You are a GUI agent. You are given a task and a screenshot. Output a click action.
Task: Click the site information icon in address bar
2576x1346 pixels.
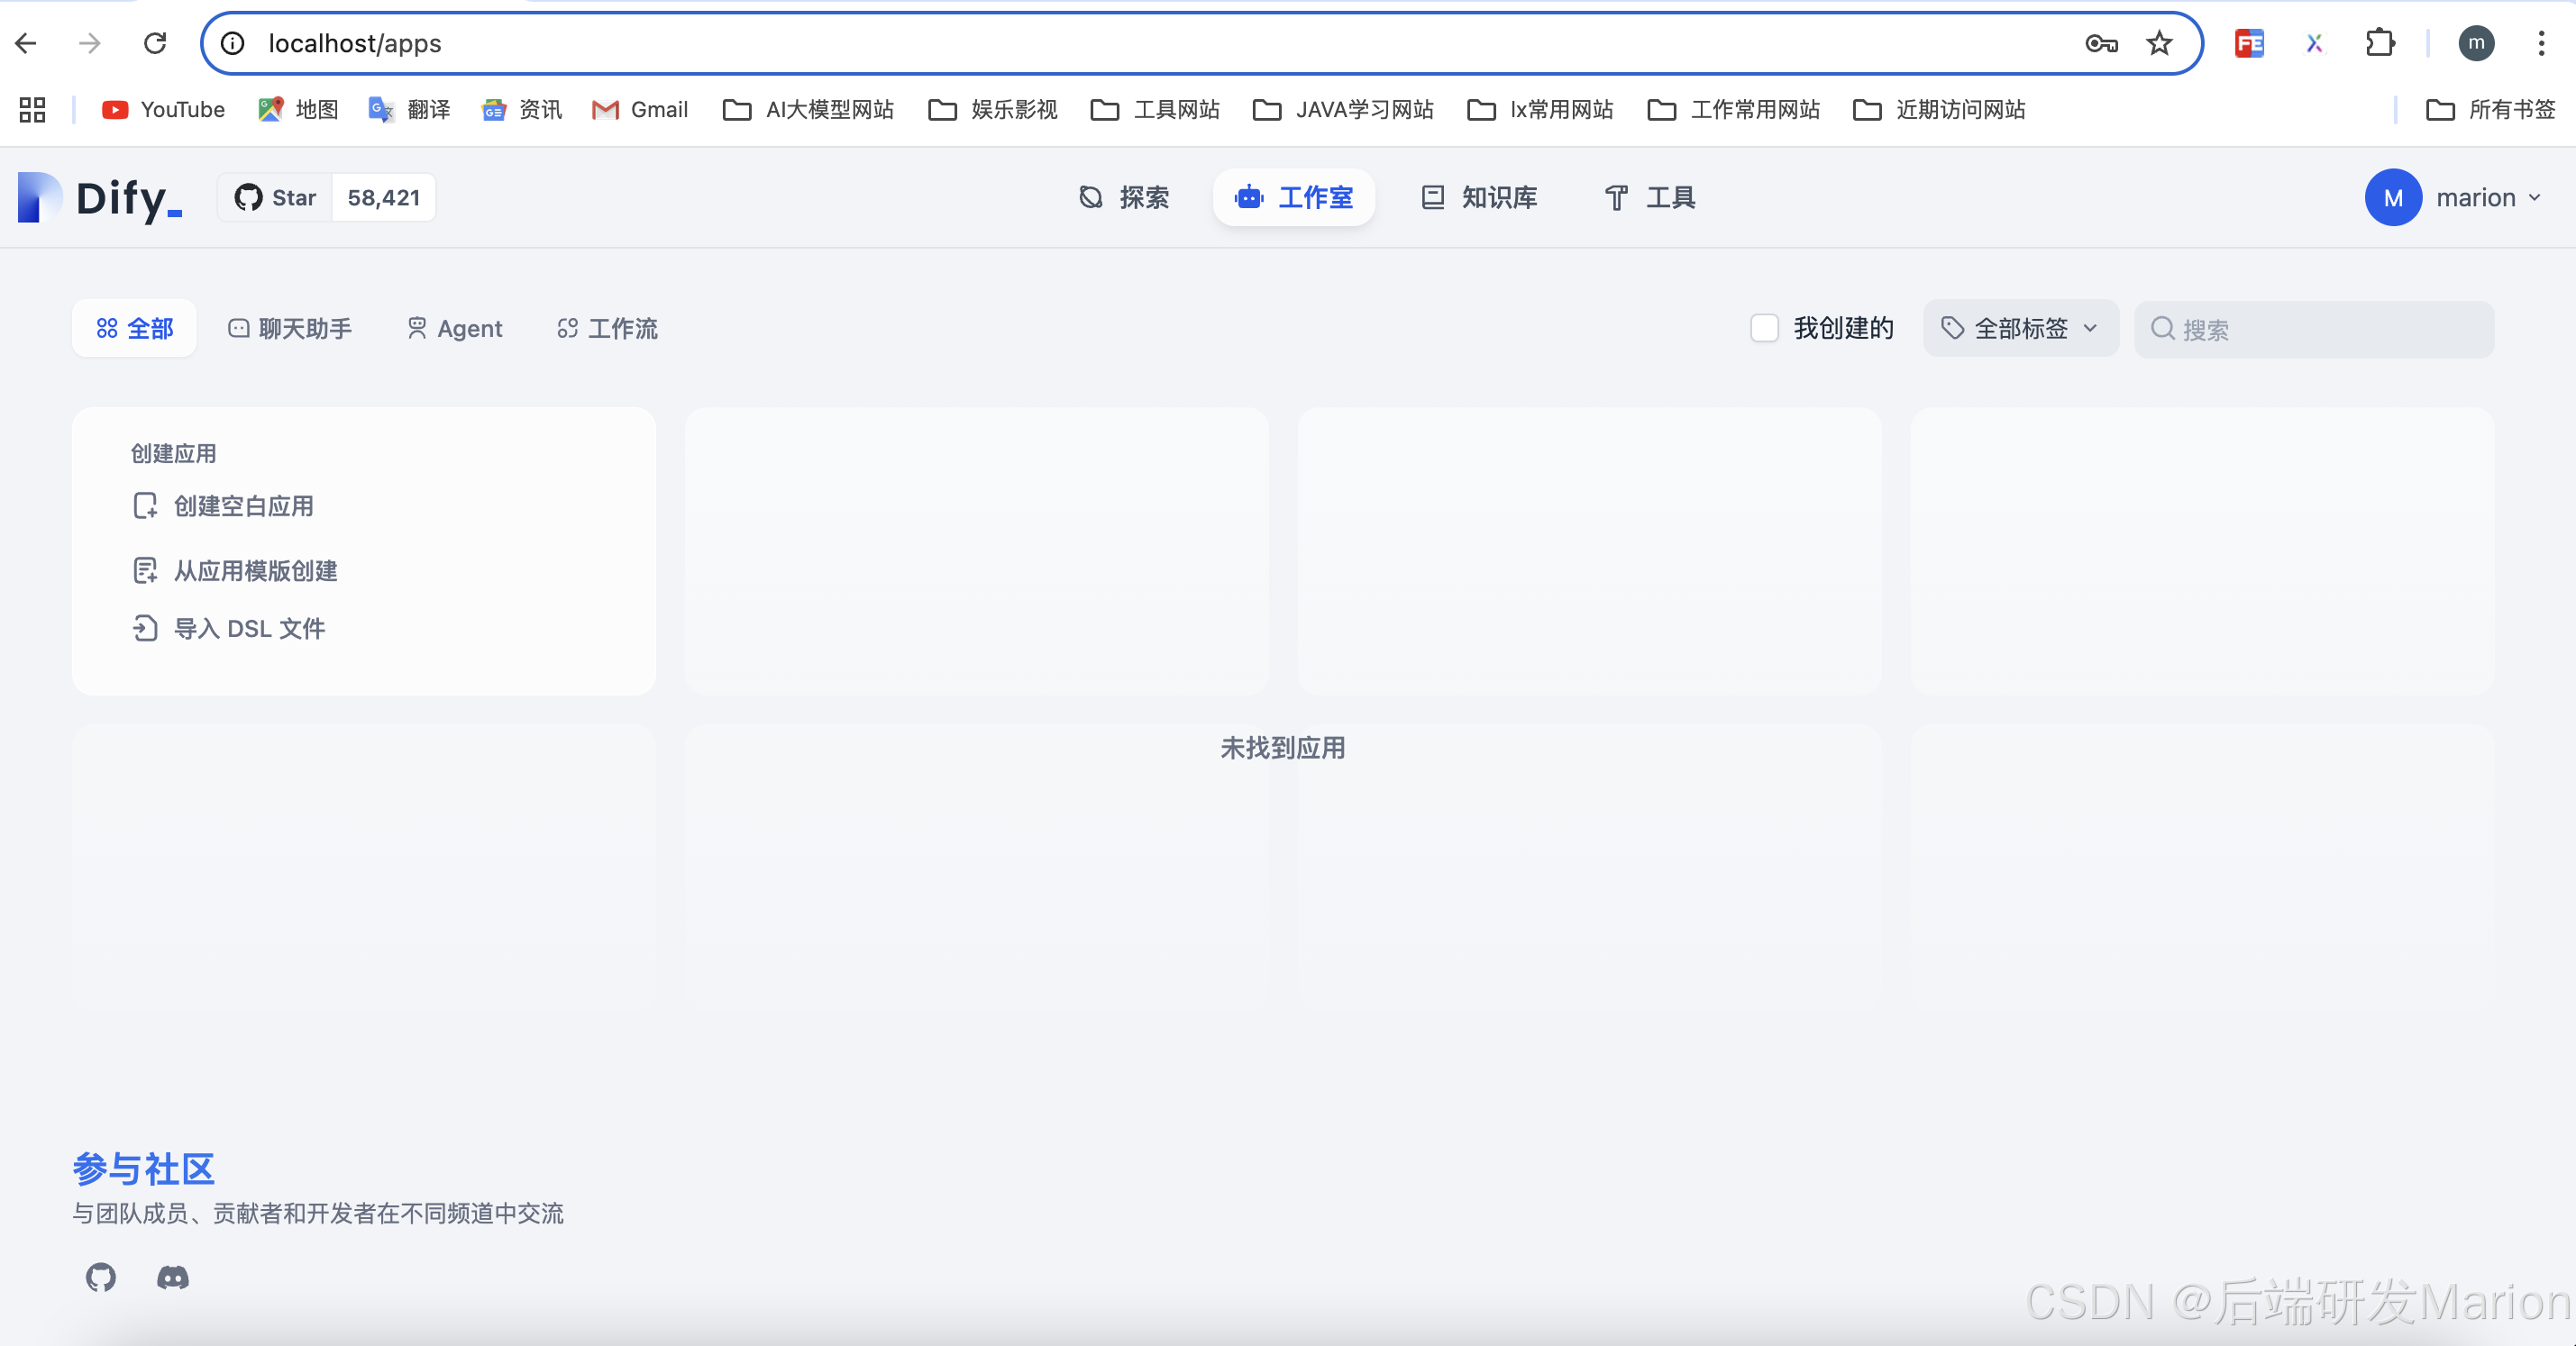click(233, 43)
